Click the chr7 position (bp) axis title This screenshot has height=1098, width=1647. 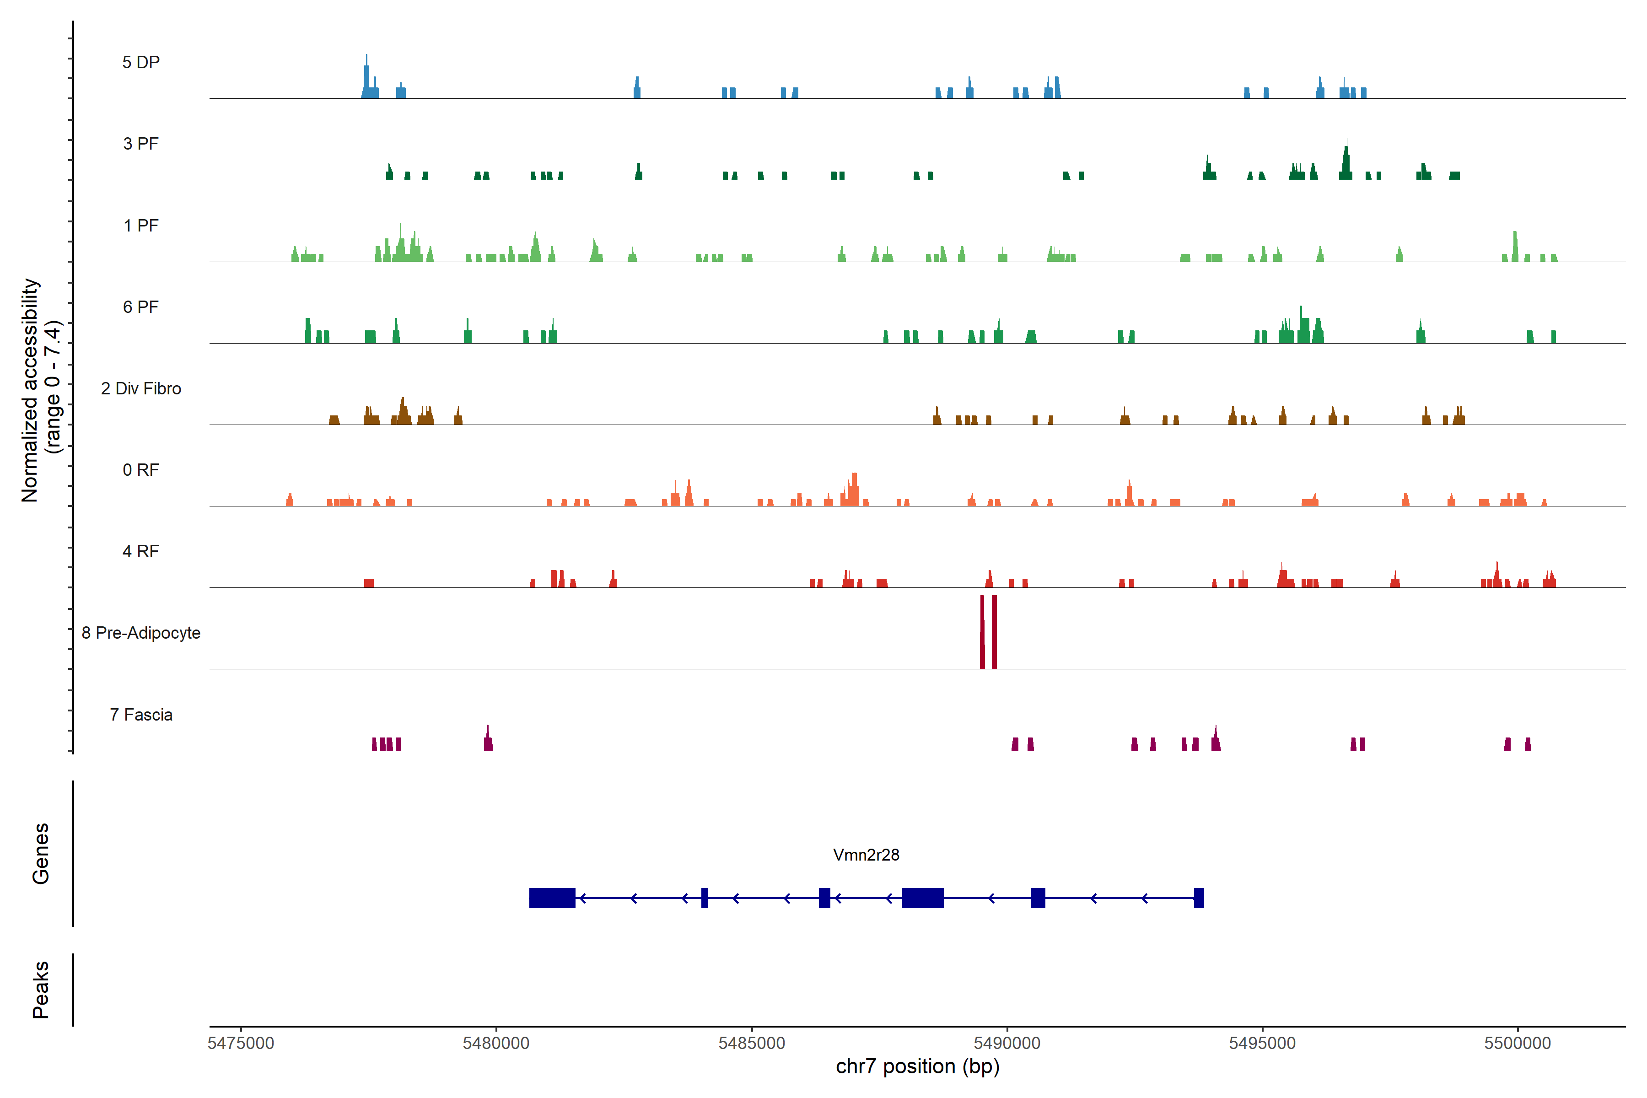917,1066
